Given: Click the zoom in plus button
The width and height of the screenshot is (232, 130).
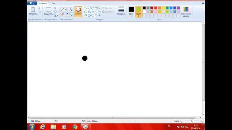Looking at the screenshot, I should click(x=203, y=121).
